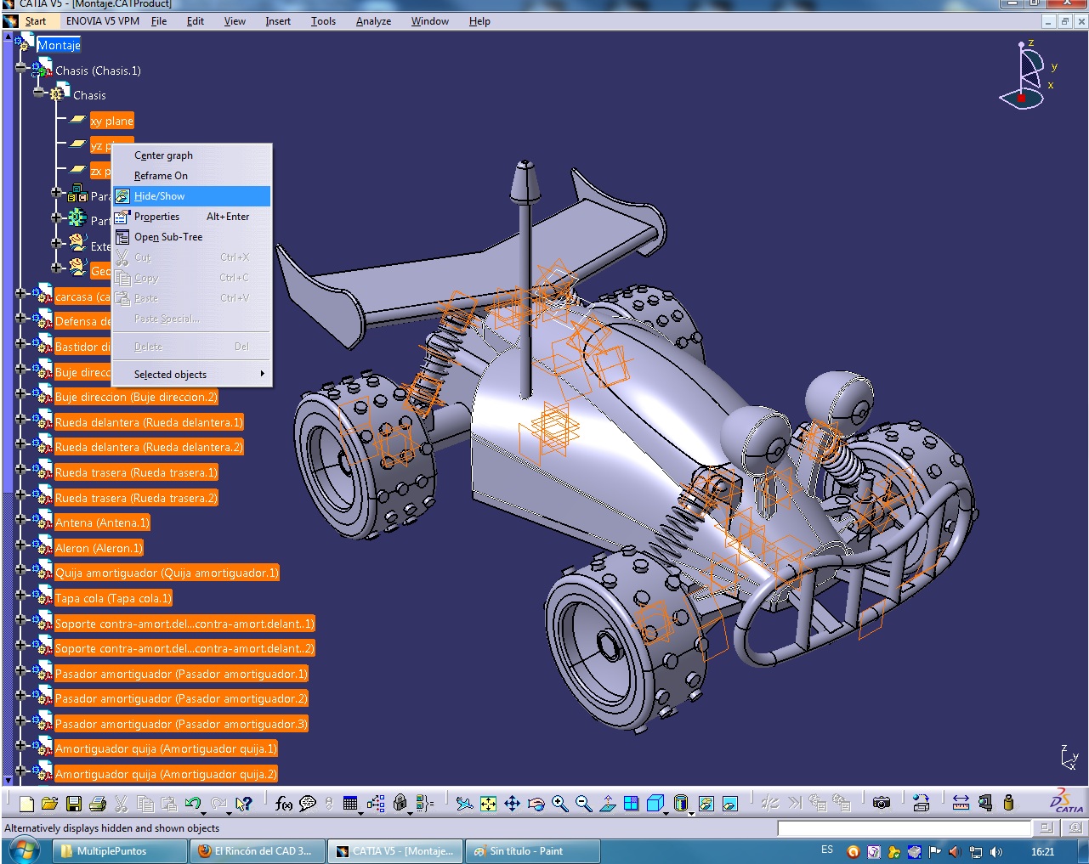
Task: Select the Pan tool icon
Action: coord(512,803)
